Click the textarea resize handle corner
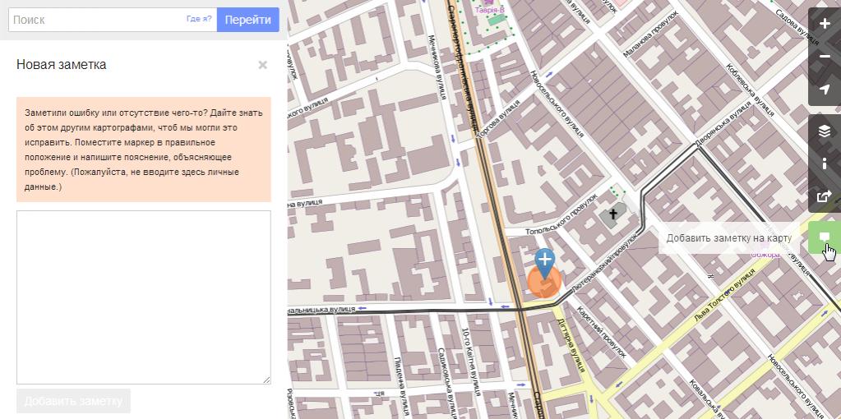Image resolution: width=841 pixels, height=419 pixels. tap(266, 380)
